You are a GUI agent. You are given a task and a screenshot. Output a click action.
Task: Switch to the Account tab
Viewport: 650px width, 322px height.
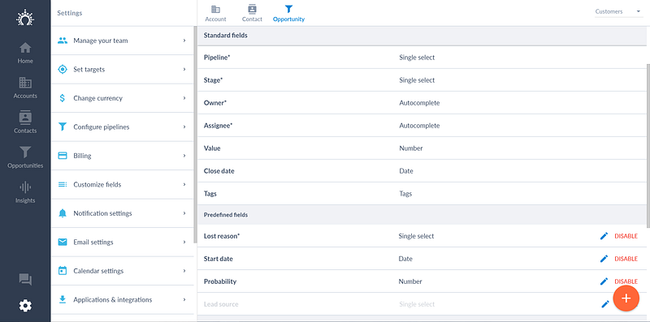tap(215, 14)
